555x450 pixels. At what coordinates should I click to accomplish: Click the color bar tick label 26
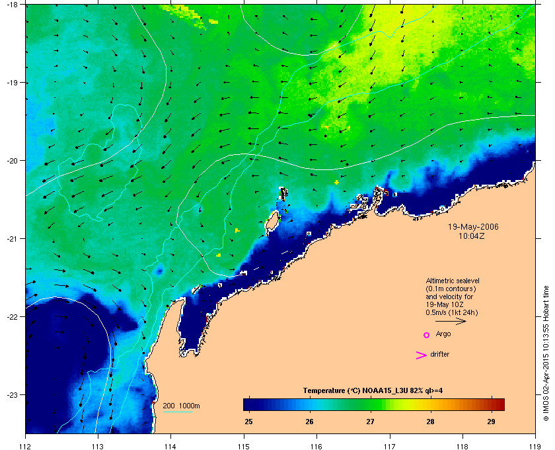tap(309, 422)
